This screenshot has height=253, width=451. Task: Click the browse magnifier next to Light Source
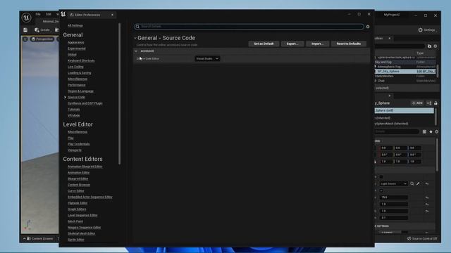coord(412,183)
